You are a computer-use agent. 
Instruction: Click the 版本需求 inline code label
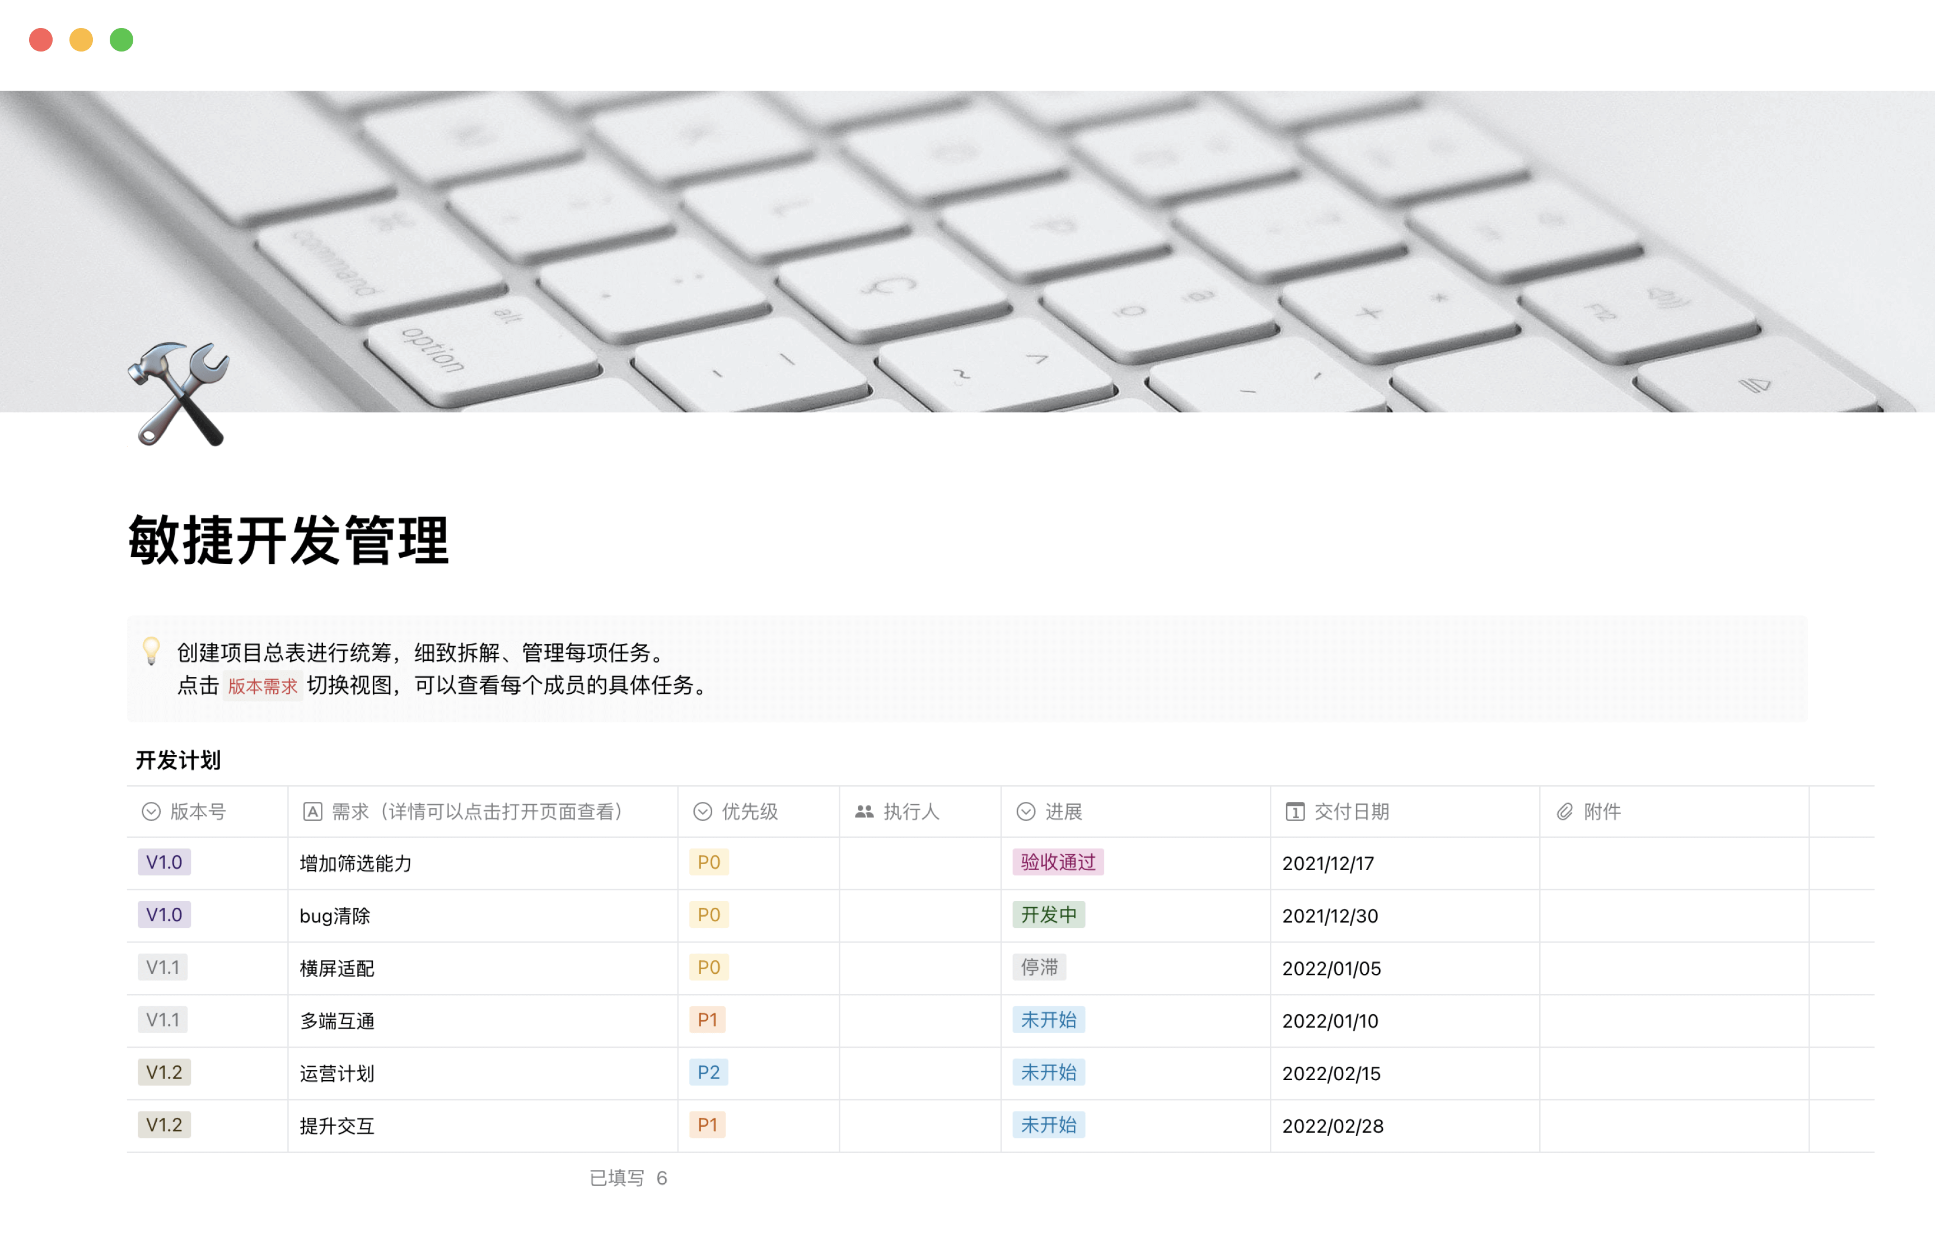coord(262,687)
